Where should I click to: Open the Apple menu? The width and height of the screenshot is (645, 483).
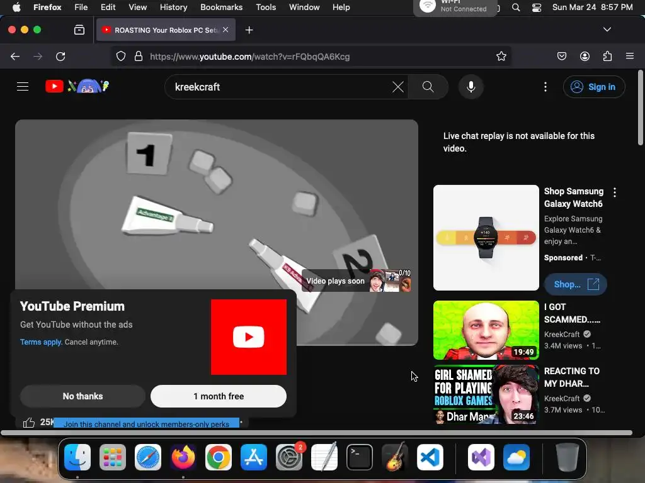click(x=16, y=7)
